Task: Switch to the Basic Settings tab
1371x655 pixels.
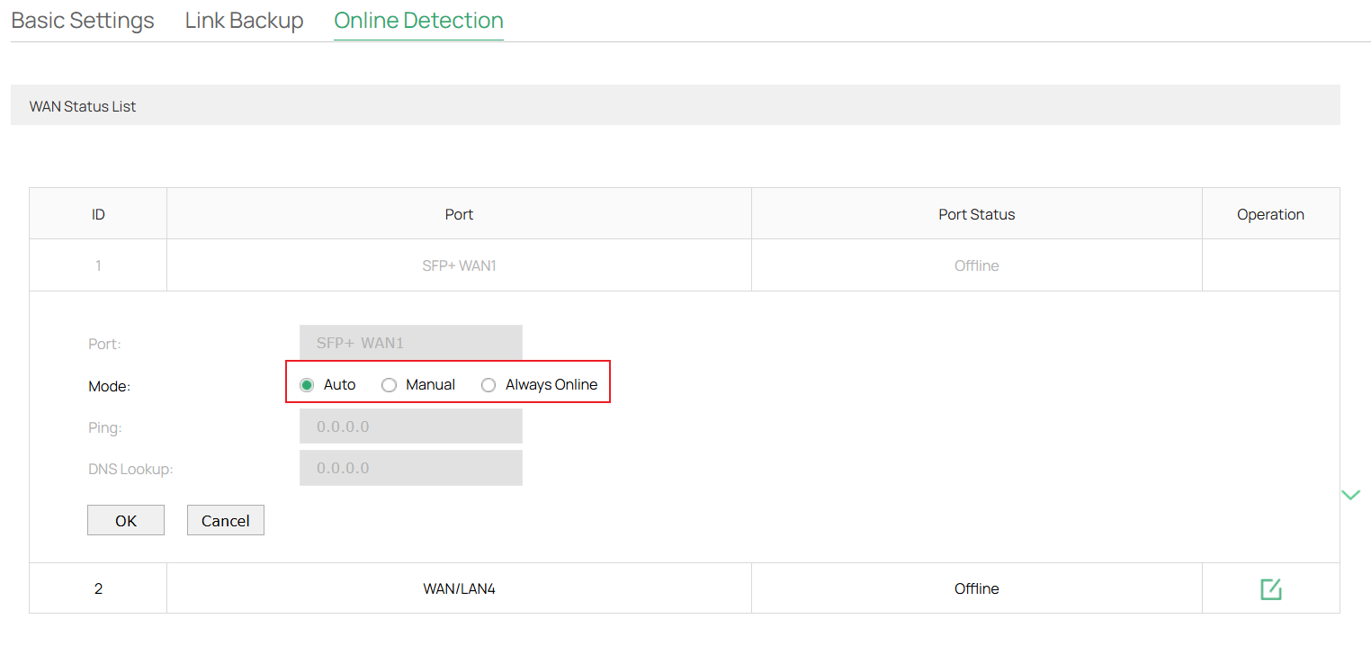Action: tap(82, 20)
